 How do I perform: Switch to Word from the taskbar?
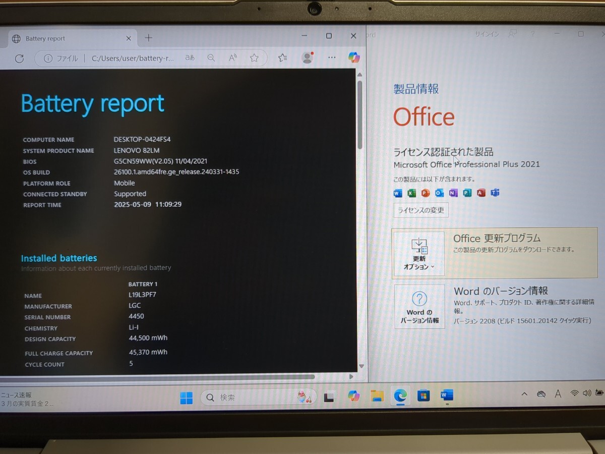pos(447,395)
